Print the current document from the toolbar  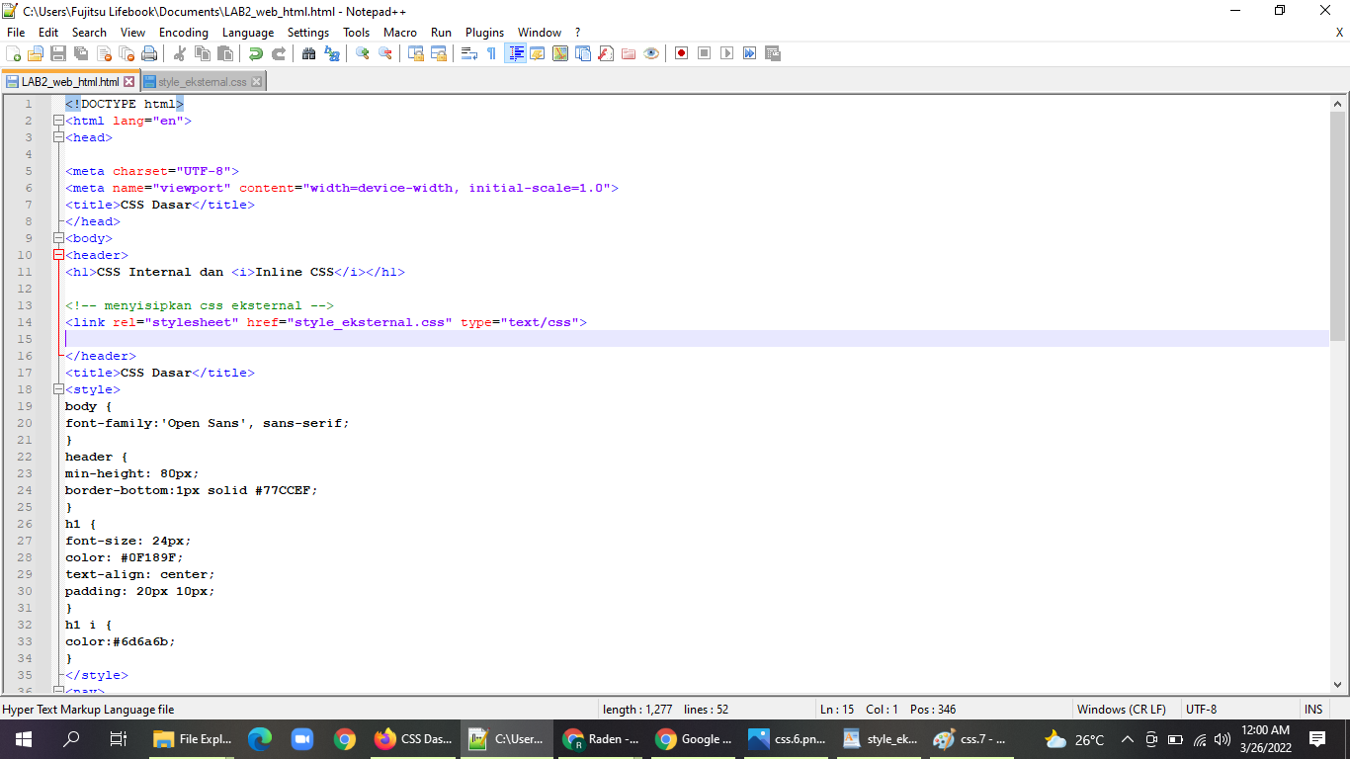(x=149, y=53)
